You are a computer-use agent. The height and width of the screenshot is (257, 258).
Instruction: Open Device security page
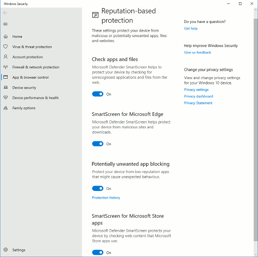tap(41, 87)
